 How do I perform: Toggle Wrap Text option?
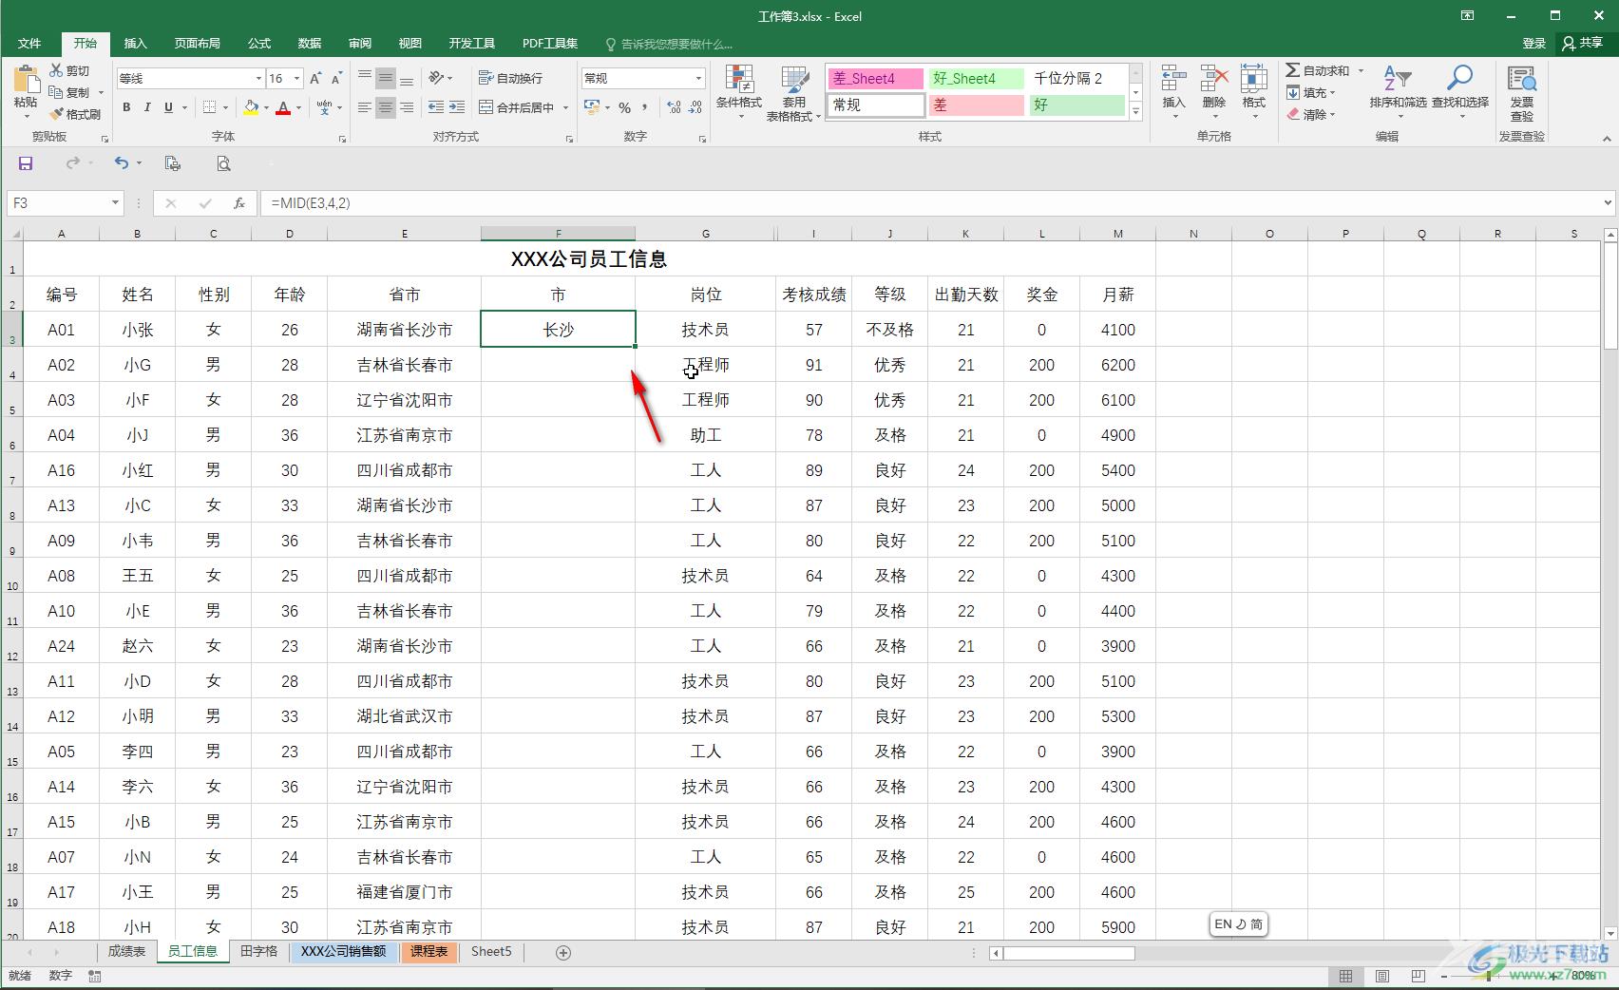click(x=511, y=78)
